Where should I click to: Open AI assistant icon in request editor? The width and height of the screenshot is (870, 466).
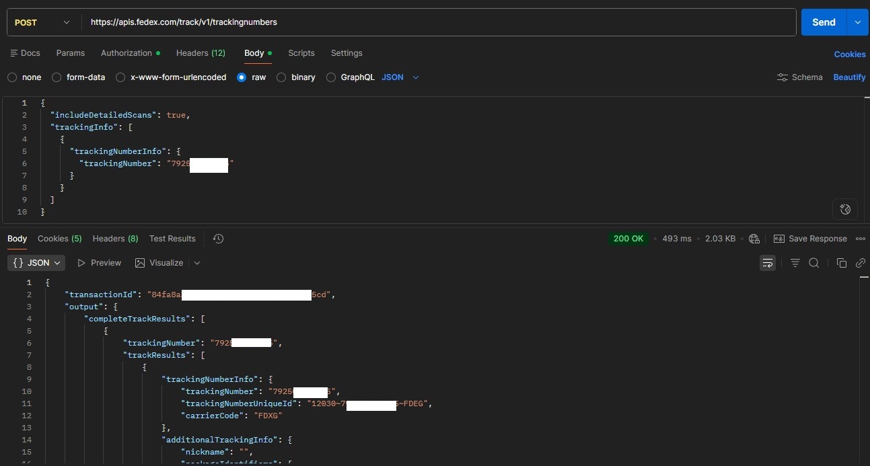coord(845,209)
